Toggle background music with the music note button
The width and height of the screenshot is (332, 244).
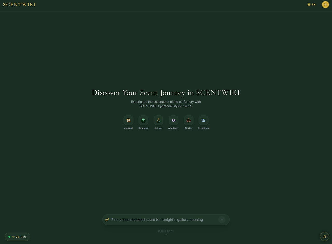click(x=324, y=236)
